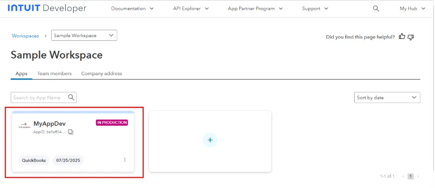The image size is (435, 188).
Task: Select page 1 in pagination
Action: pyautogui.click(x=410, y=176)
